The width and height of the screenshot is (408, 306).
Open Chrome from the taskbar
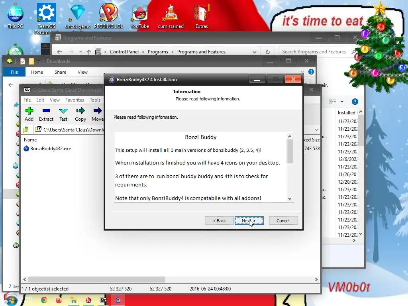point(44,300)
